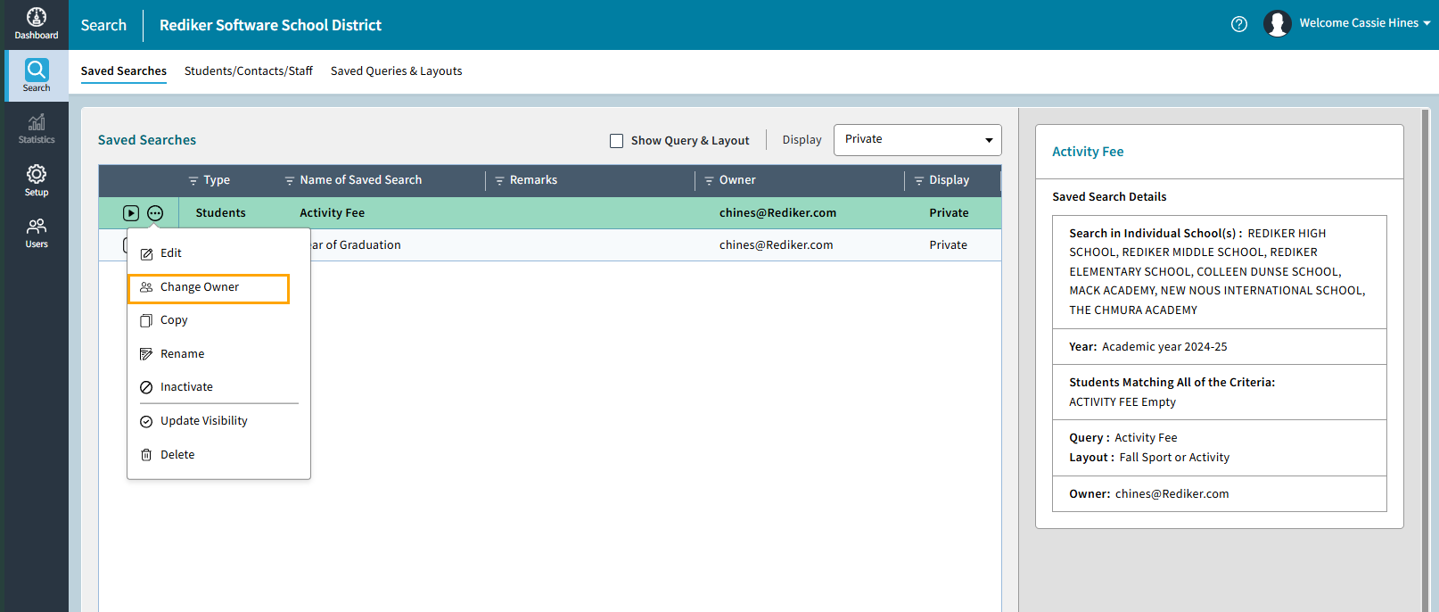
Task: Sort by the Owner column header
Action: 737,180
